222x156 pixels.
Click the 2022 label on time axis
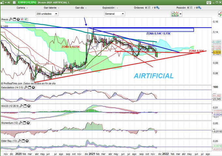[166, 154]
